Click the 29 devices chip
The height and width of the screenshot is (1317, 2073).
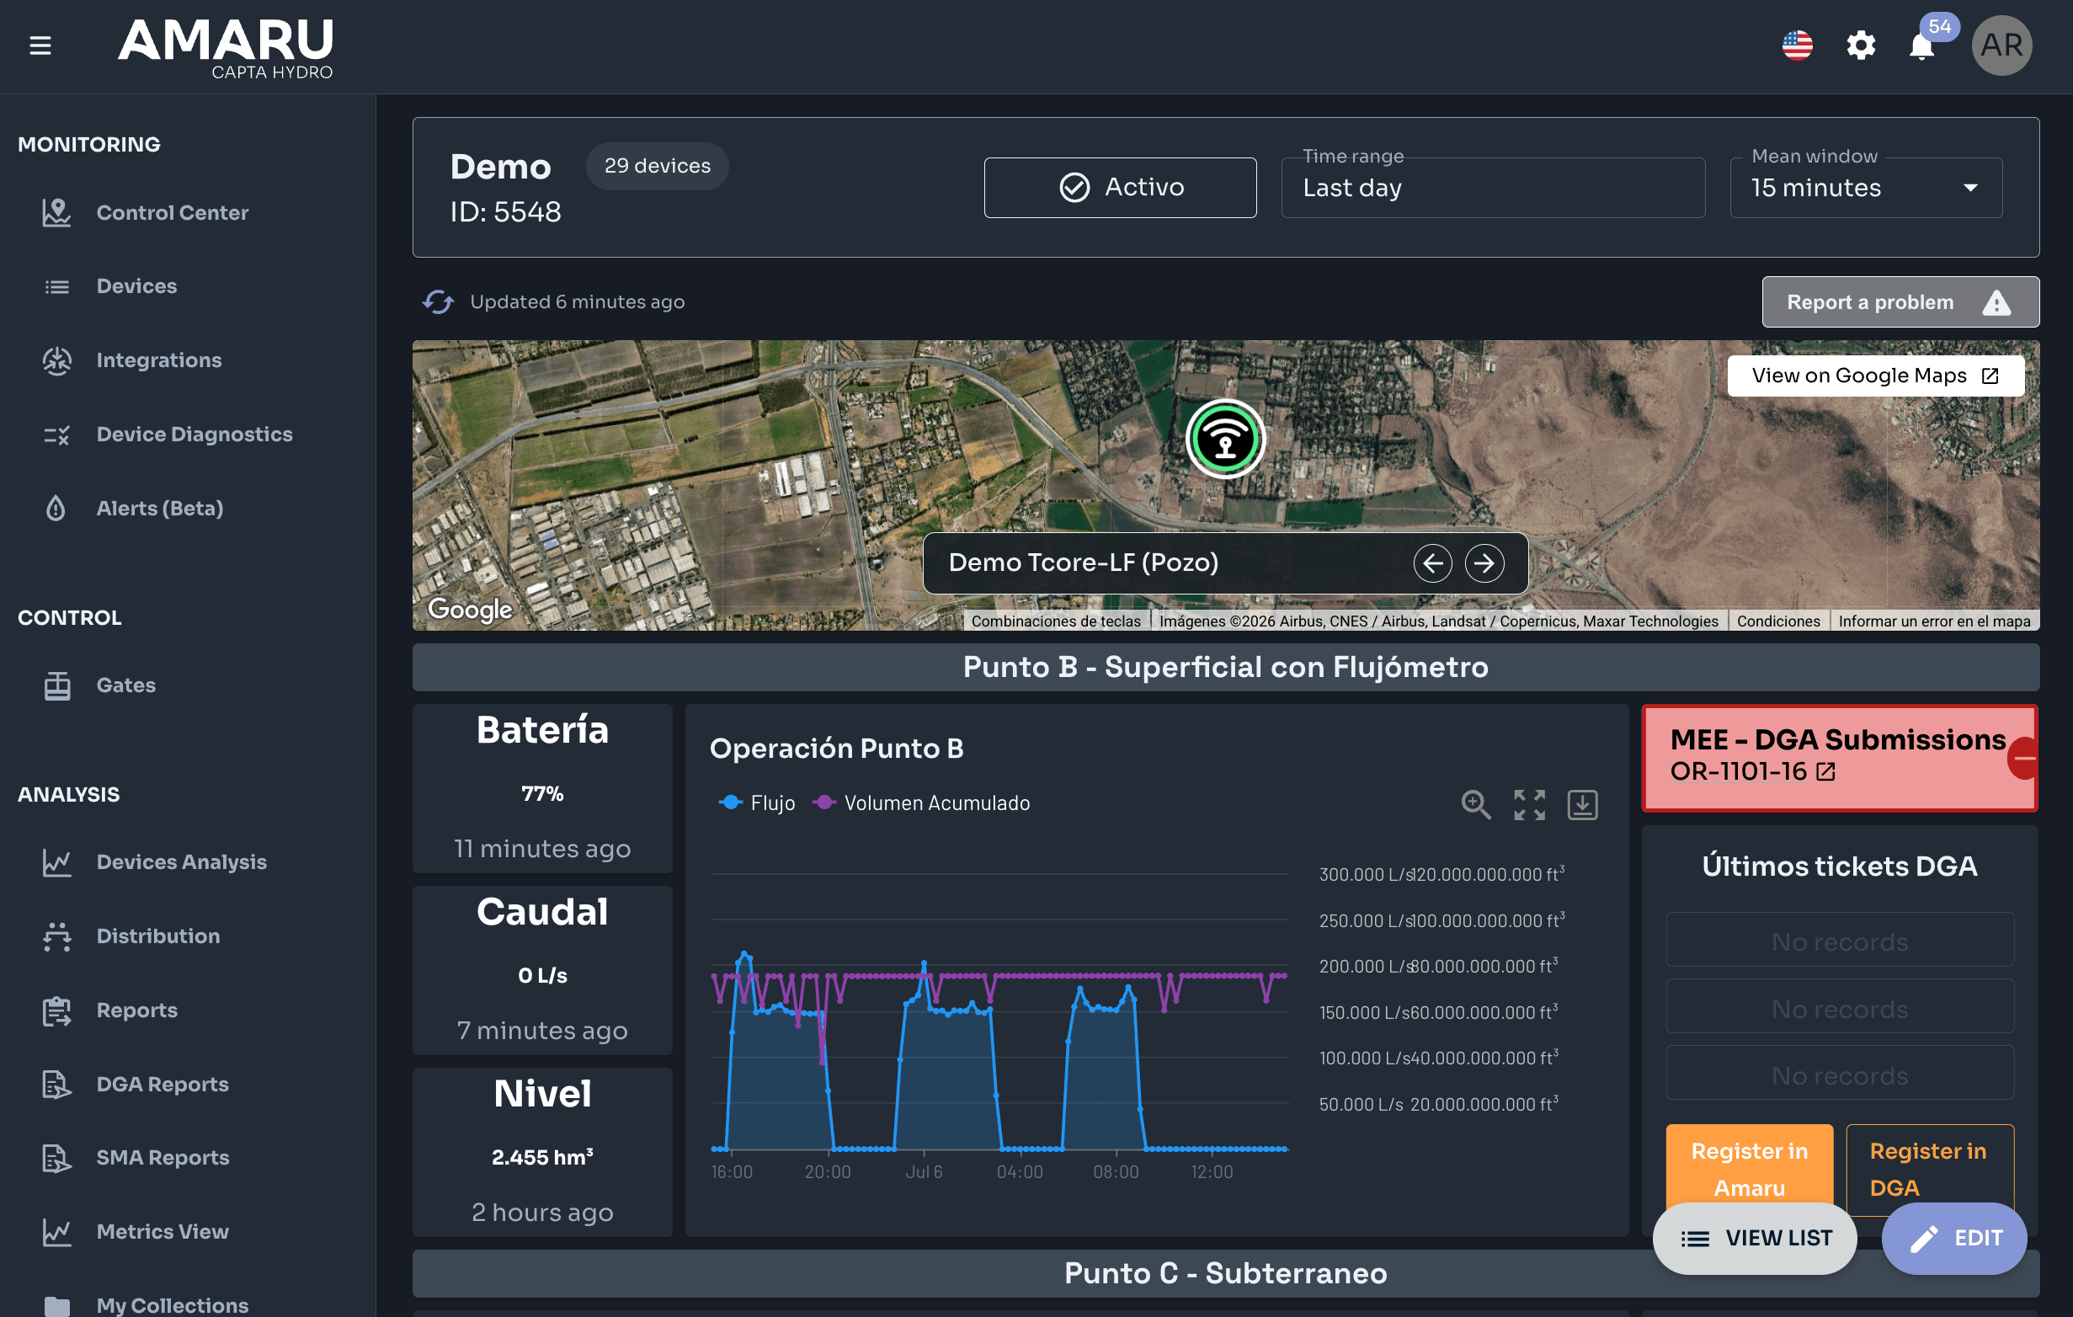click(657, 166)
